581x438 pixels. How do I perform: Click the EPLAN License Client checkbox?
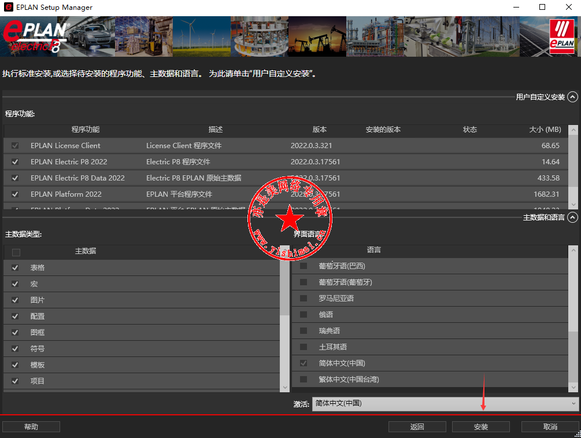pos(15,145)
